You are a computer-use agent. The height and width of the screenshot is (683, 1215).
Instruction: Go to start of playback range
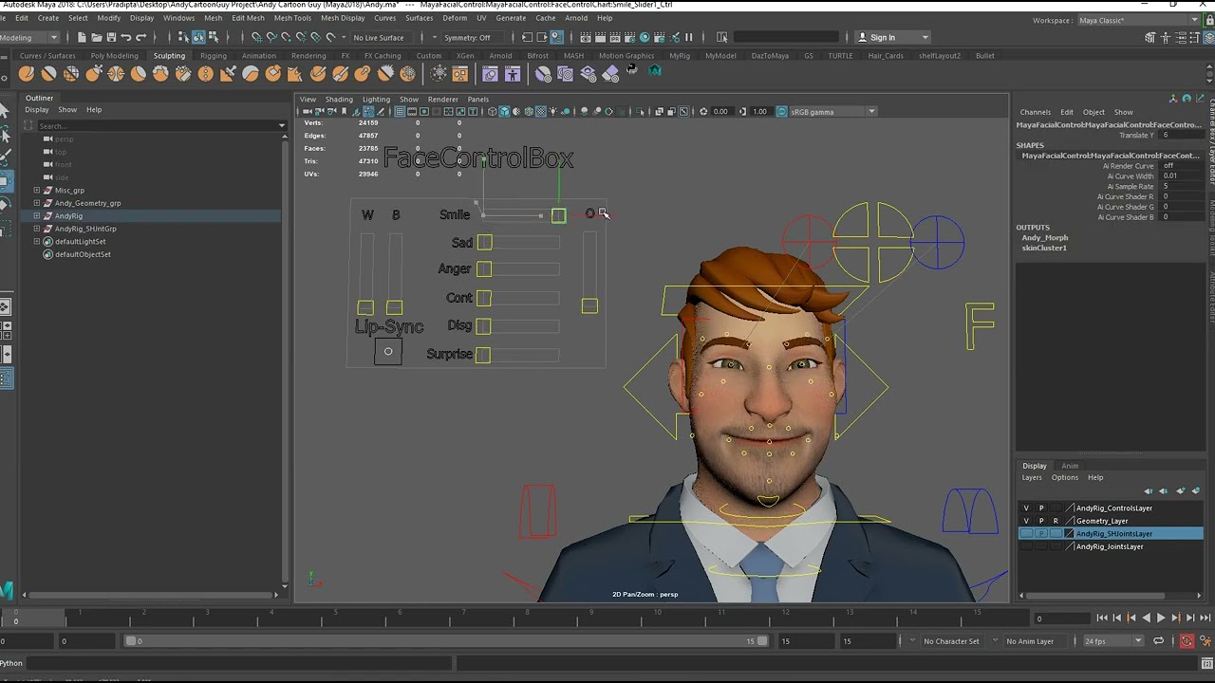pos(1102,618)
